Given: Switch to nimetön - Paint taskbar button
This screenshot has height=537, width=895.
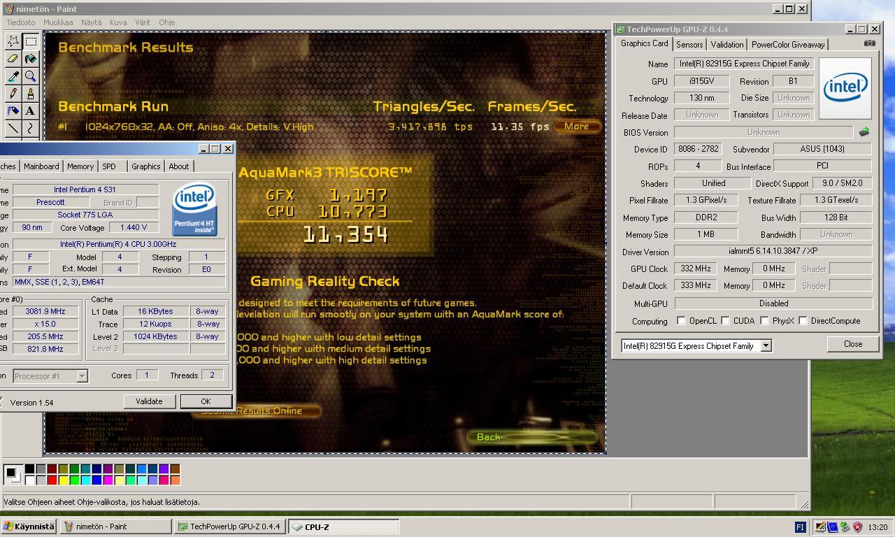Looking at the screenshot, I should coord(115,527).
